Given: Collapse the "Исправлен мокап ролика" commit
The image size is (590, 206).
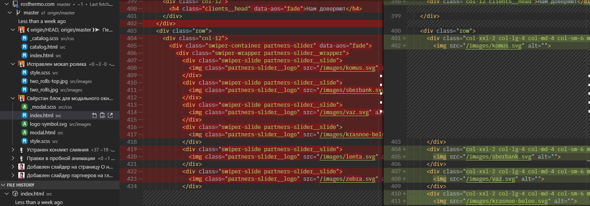Looking at the screenshot, I should coord(13,64).
